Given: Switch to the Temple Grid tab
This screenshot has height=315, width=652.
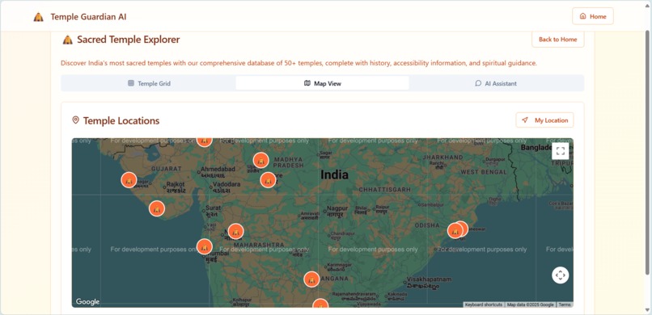Looking at the screenshot, I should (x=149, y=83).
